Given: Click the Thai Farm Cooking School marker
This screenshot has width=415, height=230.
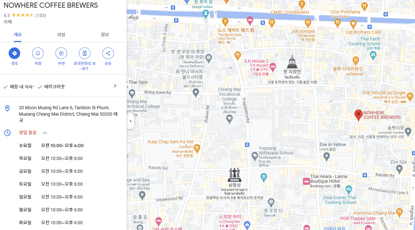Looking at the screenshot, I should pyautogui.click(x=373, y=55).
